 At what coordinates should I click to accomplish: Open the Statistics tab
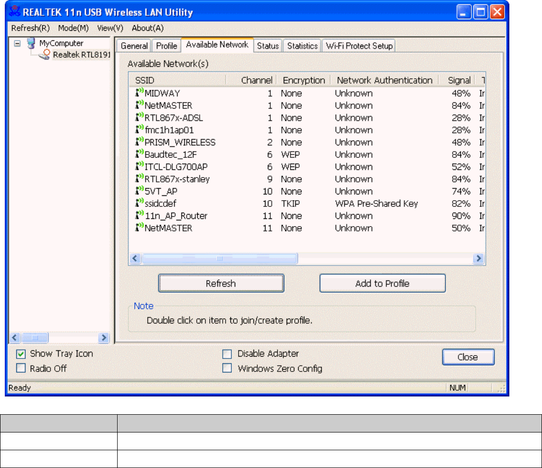coord(302,46)
